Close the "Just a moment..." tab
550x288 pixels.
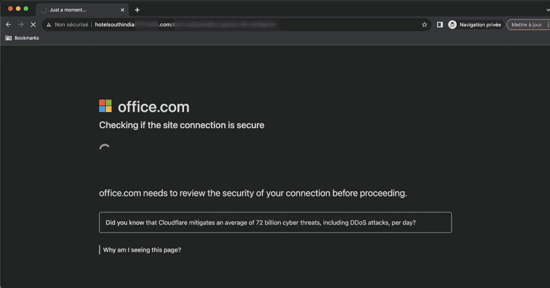pos(122,10)
